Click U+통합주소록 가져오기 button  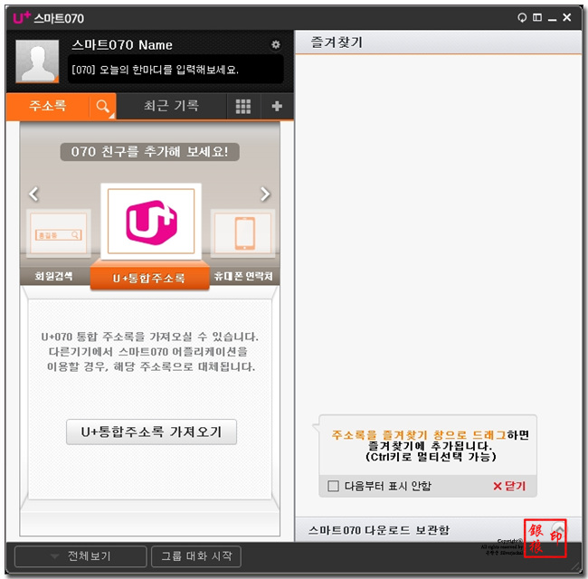(151, 432)
